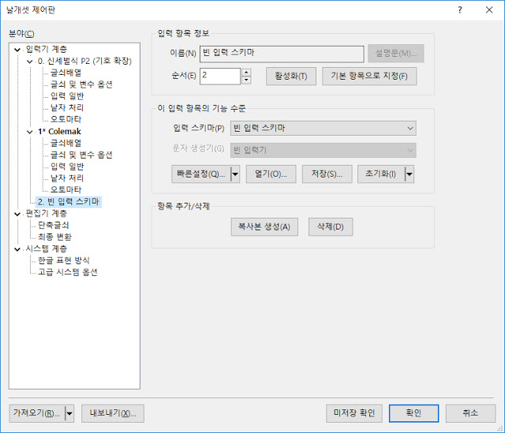
Task: Click the 활성화(T) button
Action: click(291, 77)
